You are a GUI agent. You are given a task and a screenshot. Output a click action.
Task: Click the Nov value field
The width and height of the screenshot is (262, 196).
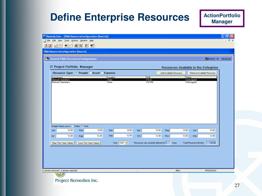[179, 136]
